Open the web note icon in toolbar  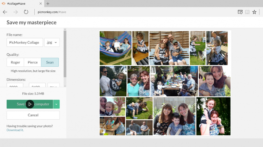(240, 12)
